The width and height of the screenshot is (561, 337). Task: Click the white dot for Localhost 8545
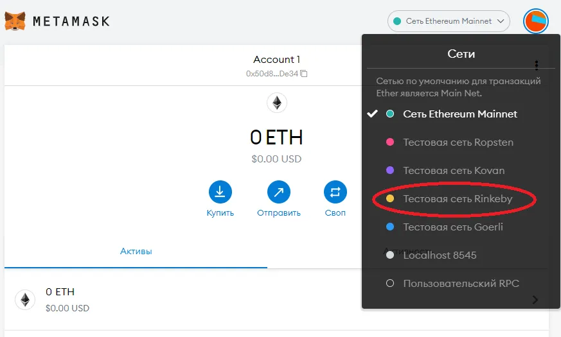click(390, 255)
